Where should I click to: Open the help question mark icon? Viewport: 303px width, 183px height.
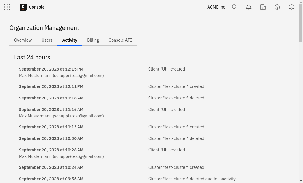(277, 7)
